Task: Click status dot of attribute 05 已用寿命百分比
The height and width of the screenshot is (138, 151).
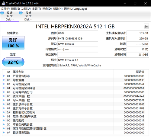Action: click(x=4, y=92)
